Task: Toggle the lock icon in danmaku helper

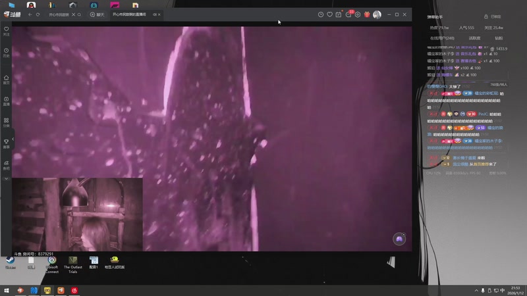Action: click(486, 16)
